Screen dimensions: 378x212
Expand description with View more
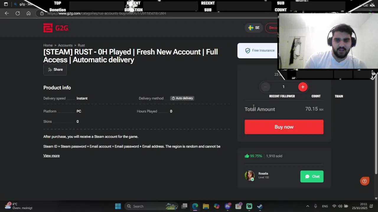(51, 156)
